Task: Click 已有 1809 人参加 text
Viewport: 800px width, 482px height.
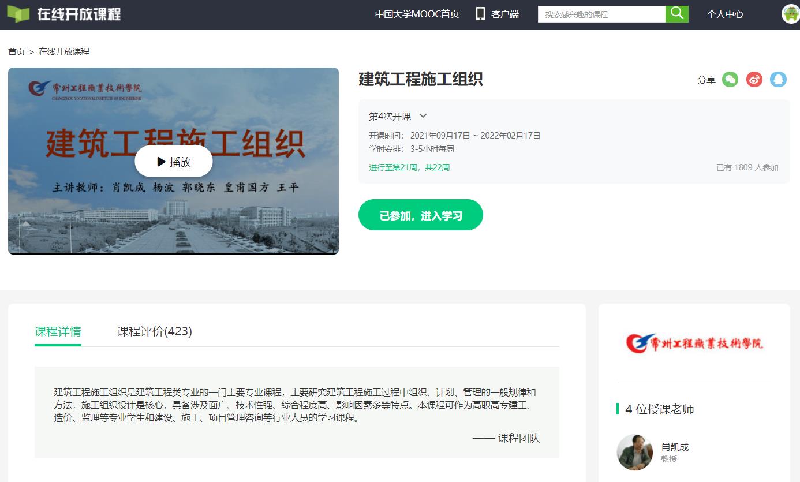Action: point(747,167)
